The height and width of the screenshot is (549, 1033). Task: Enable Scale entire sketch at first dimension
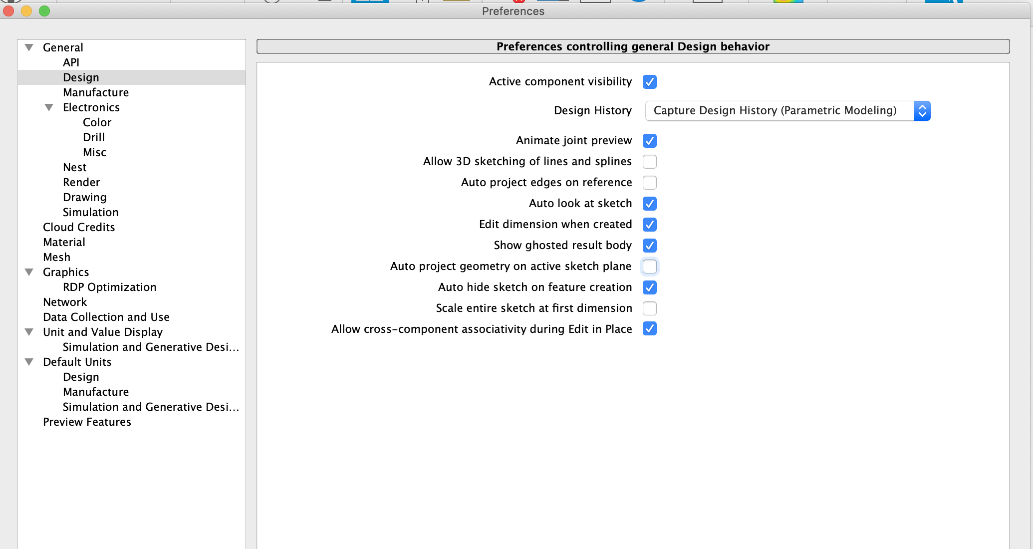point(649,308)
